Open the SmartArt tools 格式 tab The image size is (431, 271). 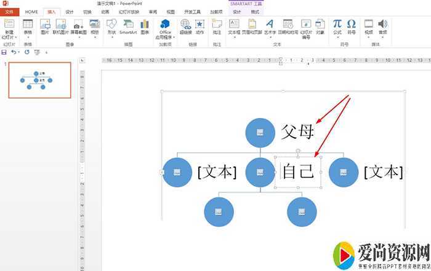(x=254, y=12)
